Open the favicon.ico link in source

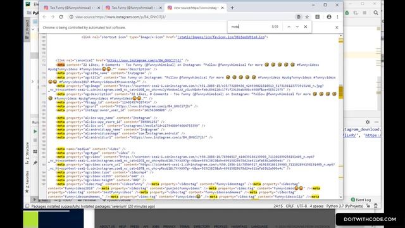221,37
